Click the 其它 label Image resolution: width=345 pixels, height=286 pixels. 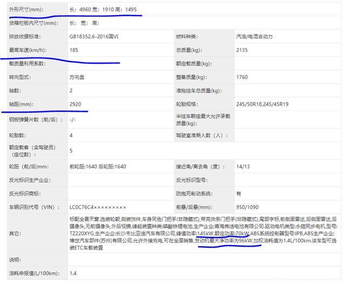coord(15,233)
